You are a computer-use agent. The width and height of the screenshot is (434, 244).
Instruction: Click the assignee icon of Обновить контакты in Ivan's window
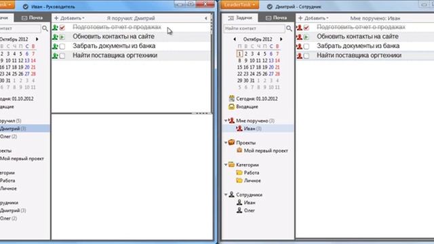[55, 37]
